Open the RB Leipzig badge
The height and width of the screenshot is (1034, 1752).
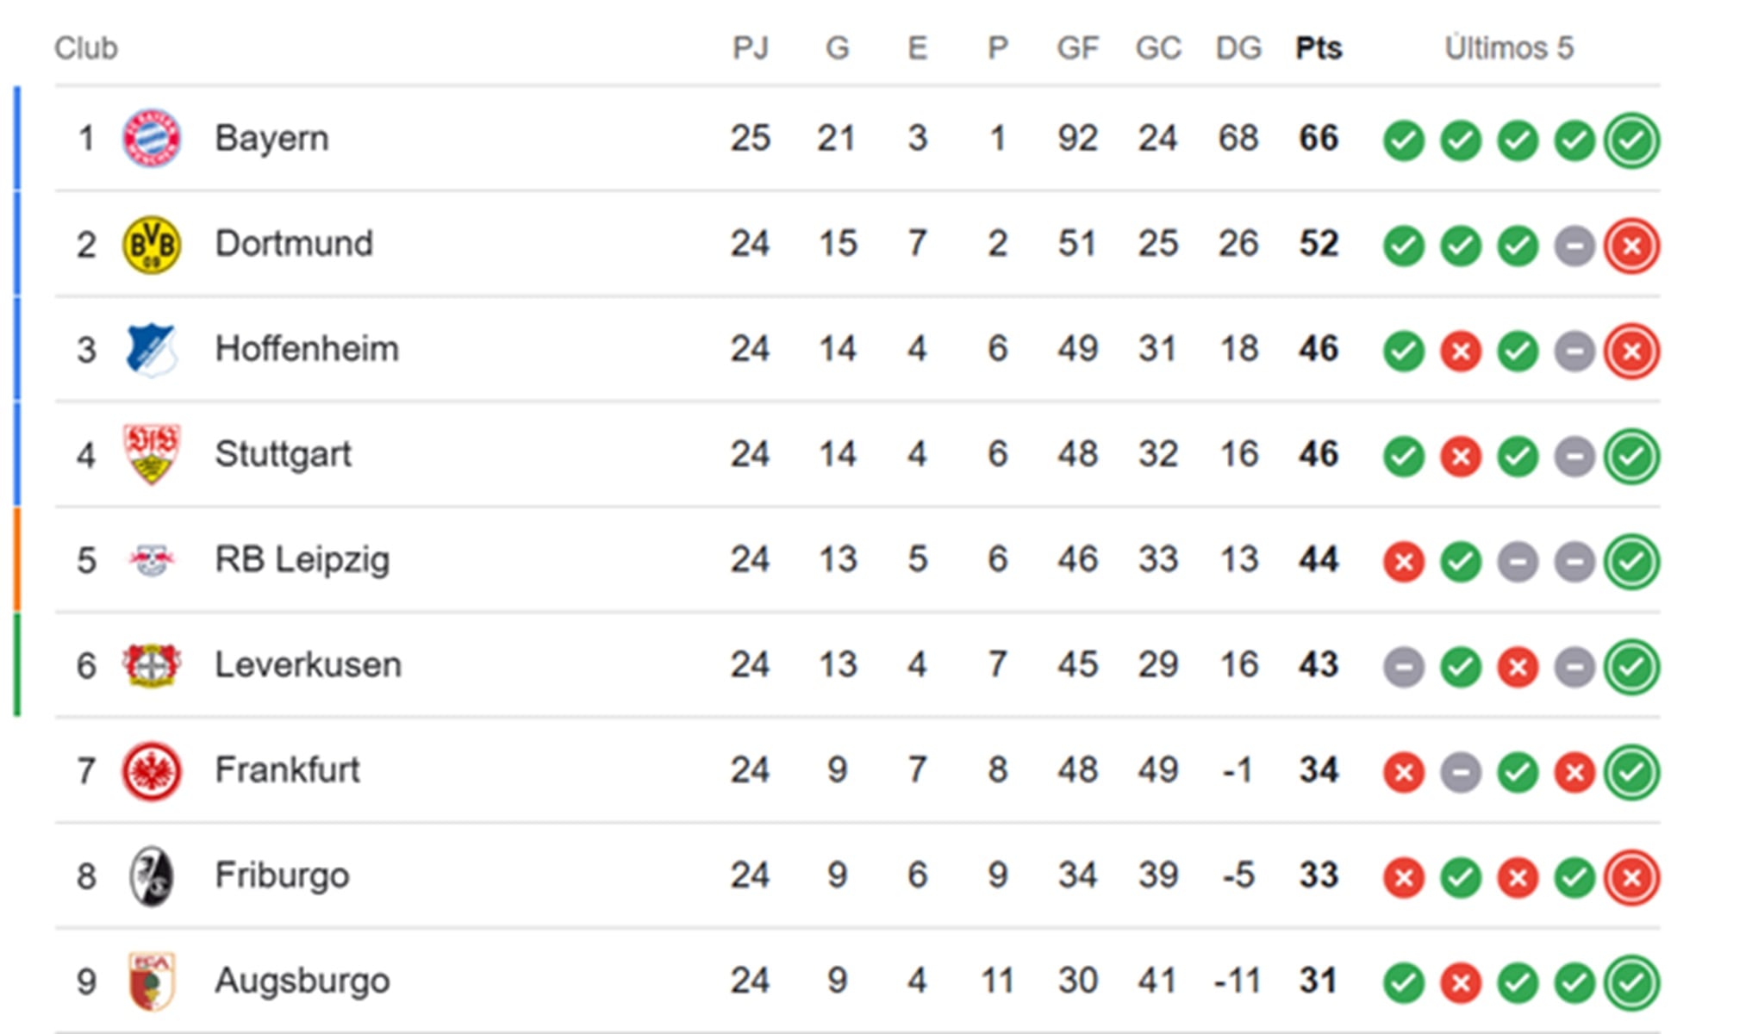pyautogui.click(x=152, y=559)
